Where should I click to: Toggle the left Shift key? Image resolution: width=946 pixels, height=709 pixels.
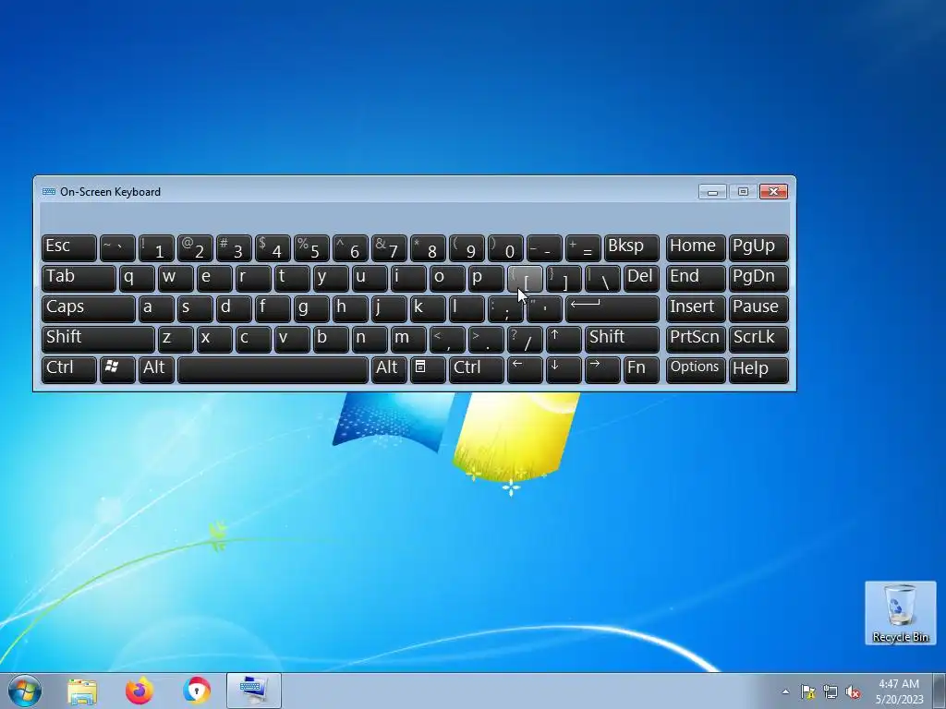click(x=98, y=340)
